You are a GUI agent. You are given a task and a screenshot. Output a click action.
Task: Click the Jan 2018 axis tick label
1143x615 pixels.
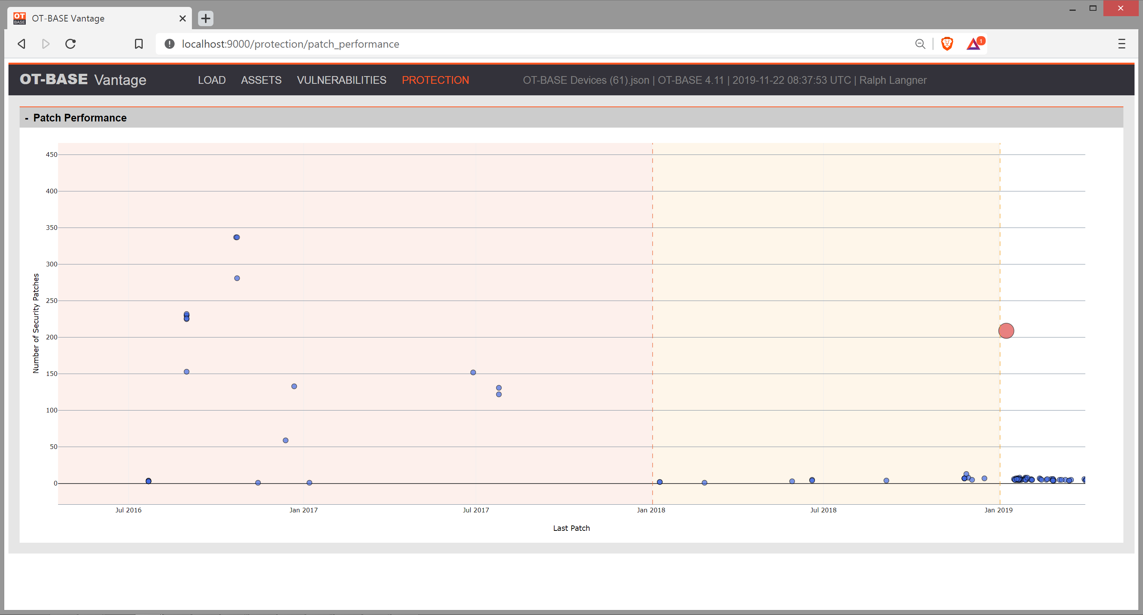click(651, 510)
